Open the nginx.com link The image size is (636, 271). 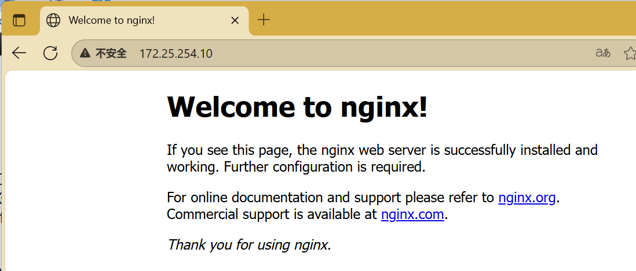[x=412, y=214]
